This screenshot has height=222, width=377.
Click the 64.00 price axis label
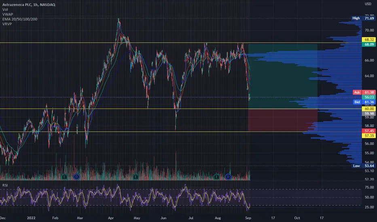point(369,76)
